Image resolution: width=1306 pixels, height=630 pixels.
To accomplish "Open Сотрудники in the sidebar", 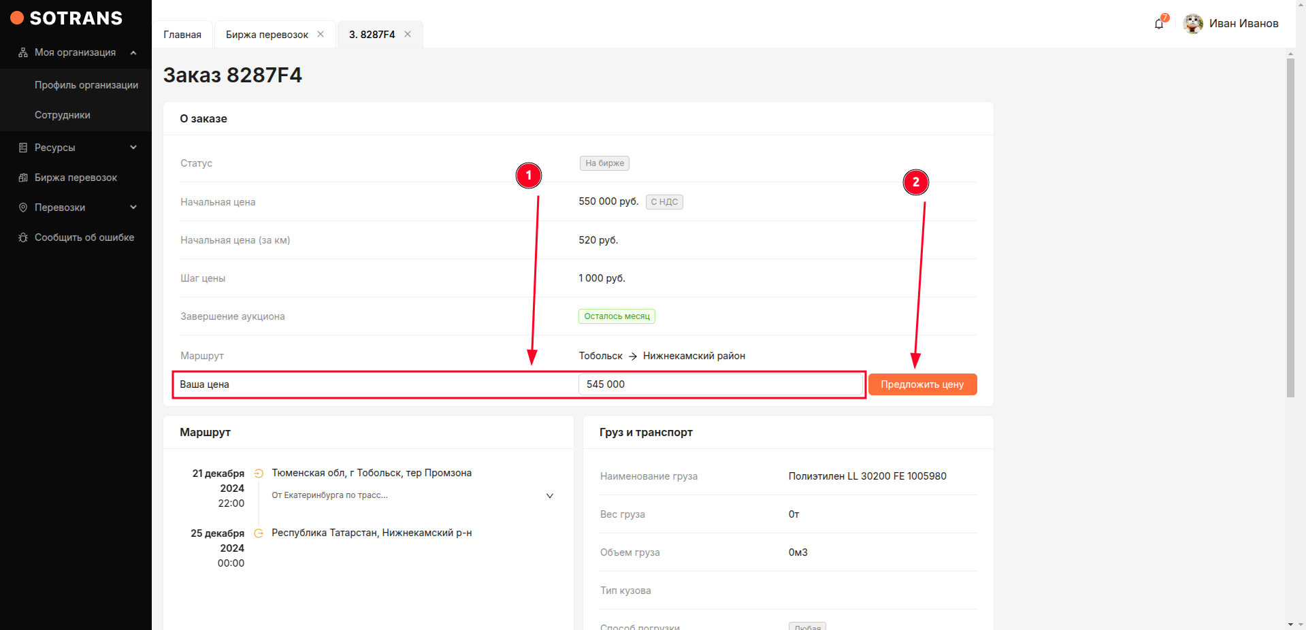I will pos(63,115).
